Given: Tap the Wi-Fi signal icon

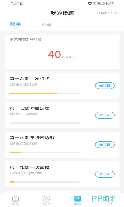Looking at the screenshot, I should tap(21, 3).
